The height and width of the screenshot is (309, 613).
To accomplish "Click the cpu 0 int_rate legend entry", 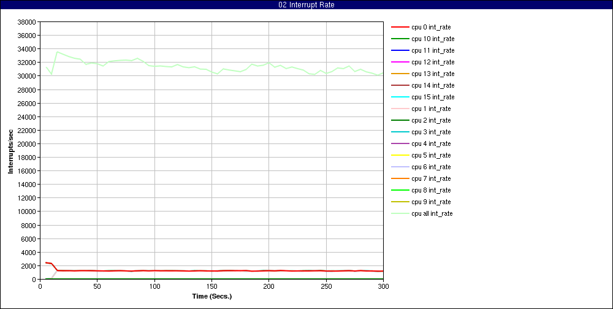I will pos(431,27).
